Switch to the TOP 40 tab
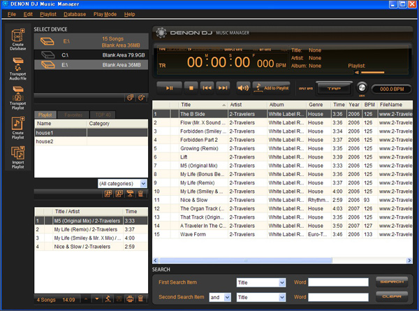 click(x=103, y=115)
